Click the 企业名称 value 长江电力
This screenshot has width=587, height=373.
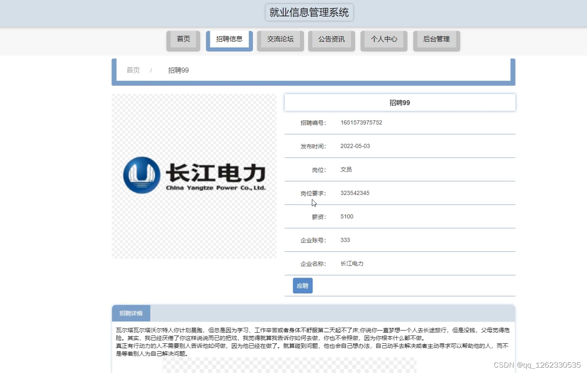coord(352,264)
